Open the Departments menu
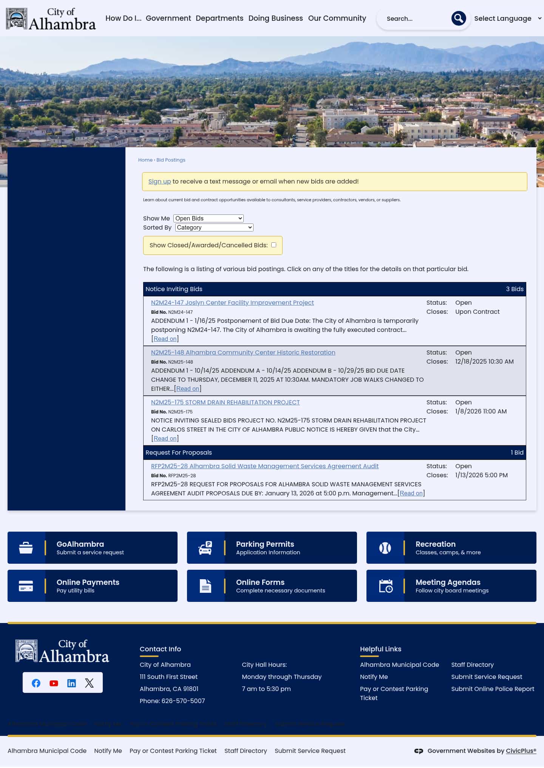Screen dimensions: 544x768 pyautogui.click(x=219, y=18)
